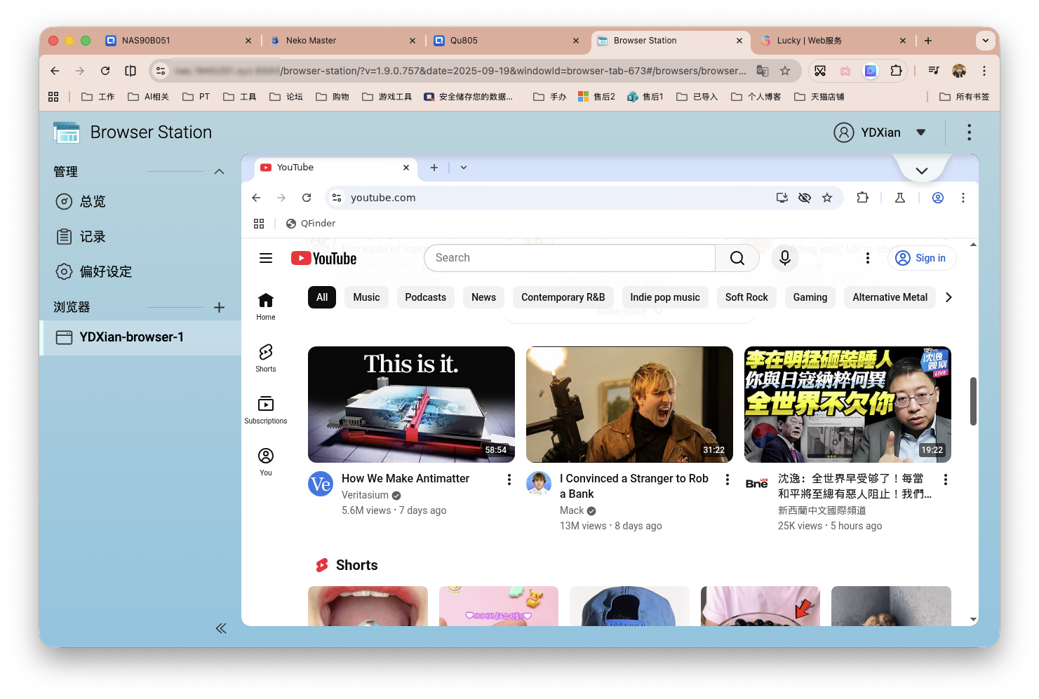Open Subscriptions in YouTube sidebar
The height and width of the screenshot is (699, 1039).
coord(266,409)
